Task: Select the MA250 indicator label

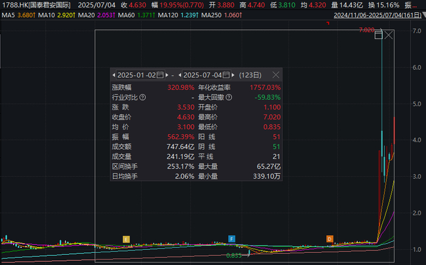Action: (x=211, y=15)
